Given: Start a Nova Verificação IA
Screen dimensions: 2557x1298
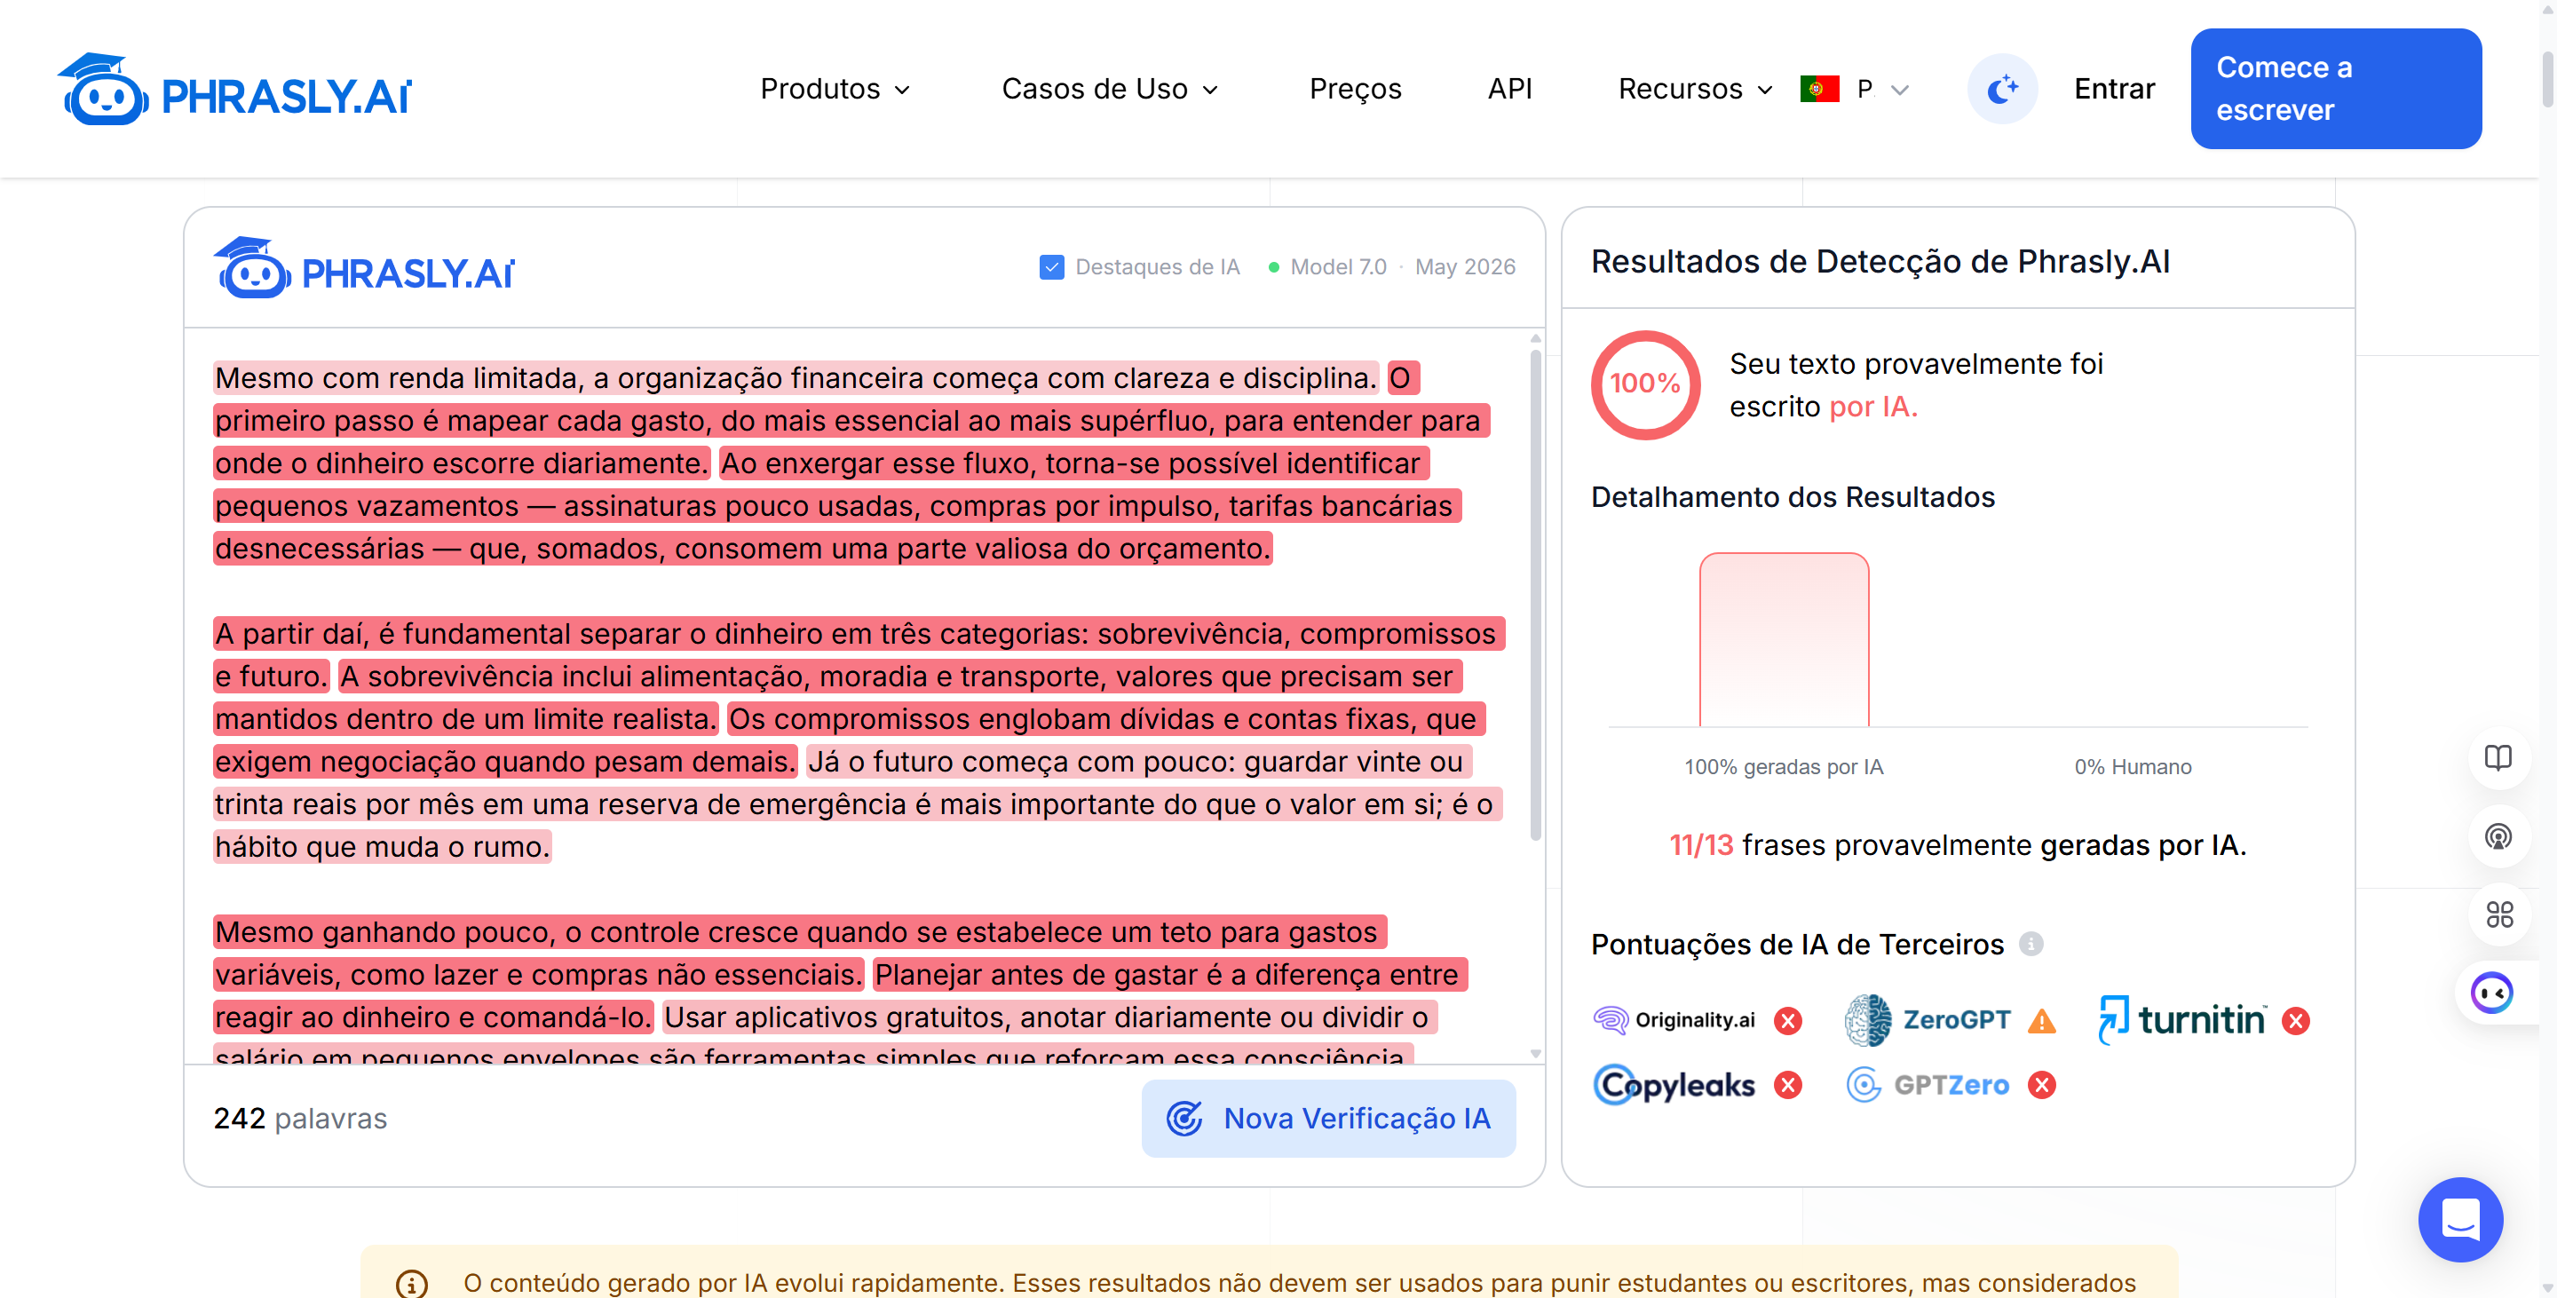Looking at the screenshot, I should (x=1328, y=1119).
